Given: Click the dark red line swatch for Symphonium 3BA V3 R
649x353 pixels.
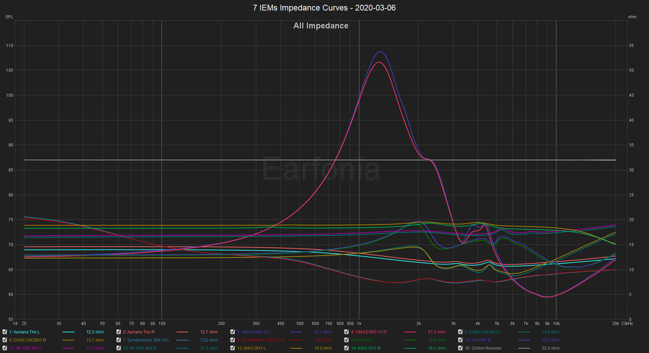Looking at the screenshot, I should 296,340.
